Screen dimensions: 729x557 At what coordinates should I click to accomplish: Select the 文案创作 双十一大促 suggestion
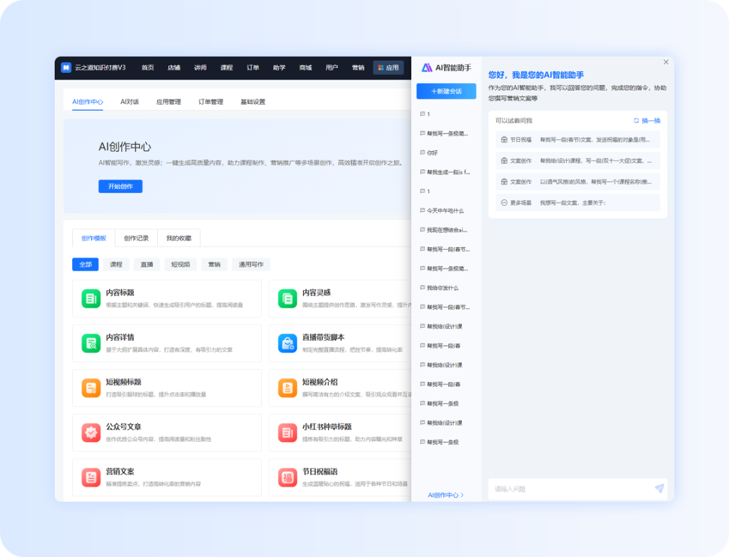578,161
